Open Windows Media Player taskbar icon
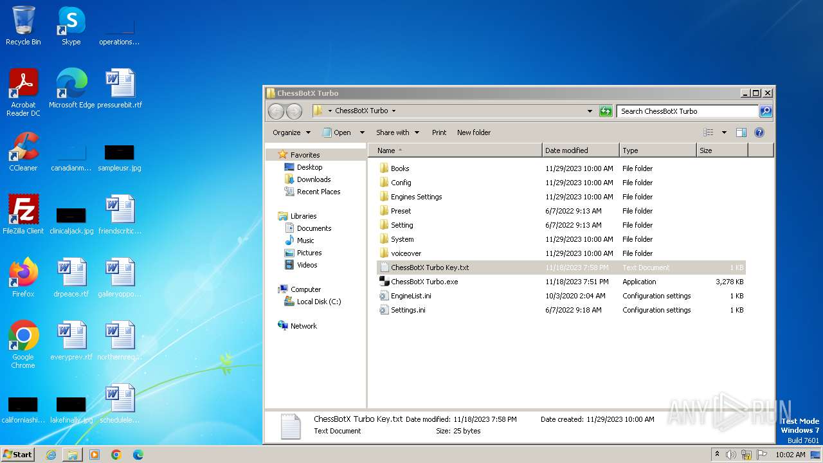The width and height of the screenshot is (823, 463). click(95, 455)
